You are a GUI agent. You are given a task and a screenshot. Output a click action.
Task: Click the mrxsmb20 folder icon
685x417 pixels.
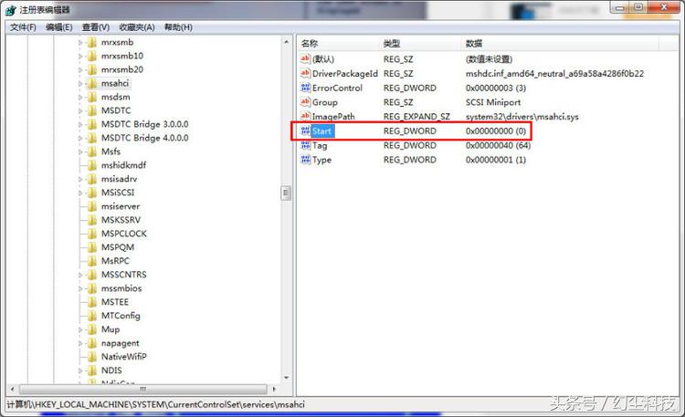click(x=91, y=69)
